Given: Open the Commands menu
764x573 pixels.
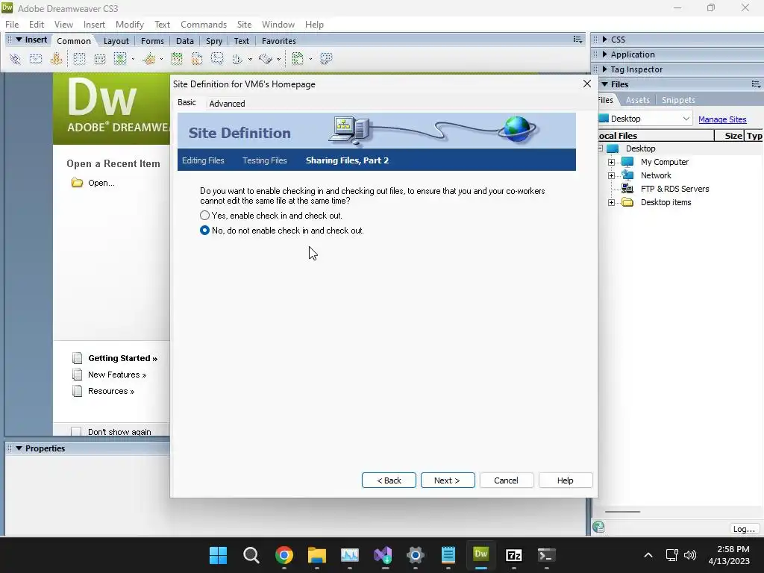Looking at the screenshot, I should tap(204, 25).
